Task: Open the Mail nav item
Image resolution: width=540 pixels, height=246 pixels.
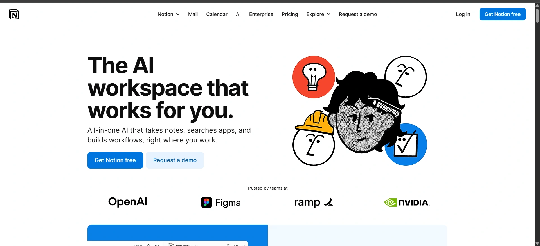Action: coord(193,14)
